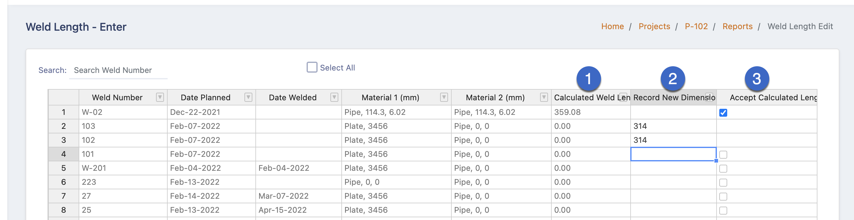Select row header 8
This screenshot has width=854, height=220.
click(x=64, y=210)
